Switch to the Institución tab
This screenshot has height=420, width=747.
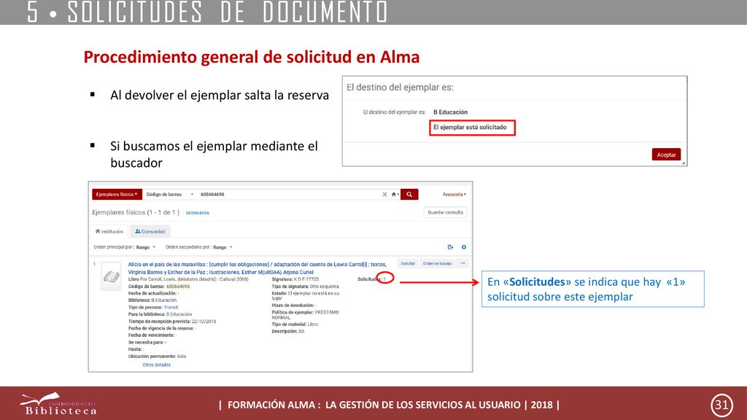109,231
